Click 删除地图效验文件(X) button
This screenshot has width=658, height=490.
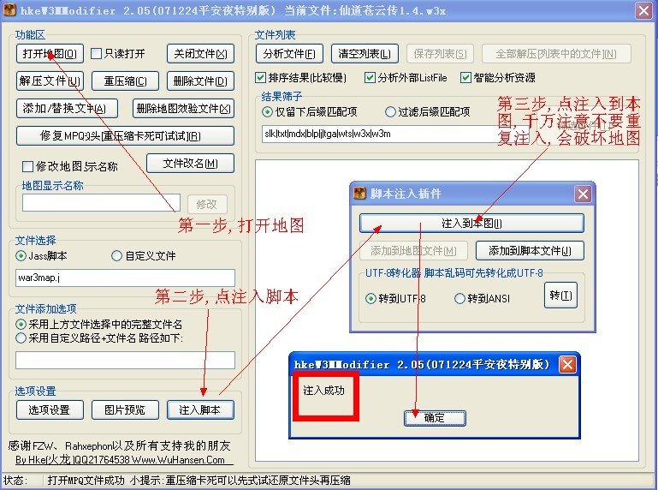click(183, 109)
